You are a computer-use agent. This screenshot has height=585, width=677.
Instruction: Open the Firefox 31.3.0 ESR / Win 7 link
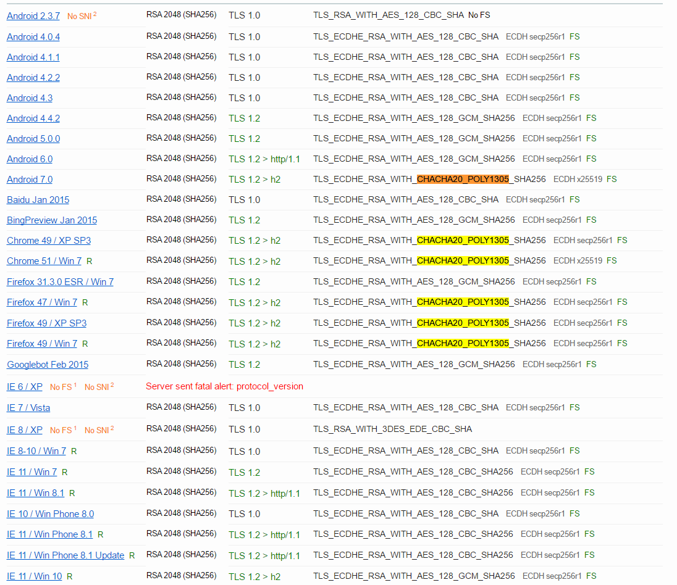click(x=60, y=282)
